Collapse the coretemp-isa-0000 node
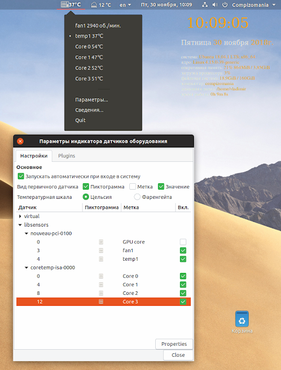This screenshot has height=370, width=281. click(x=27, y=268)
